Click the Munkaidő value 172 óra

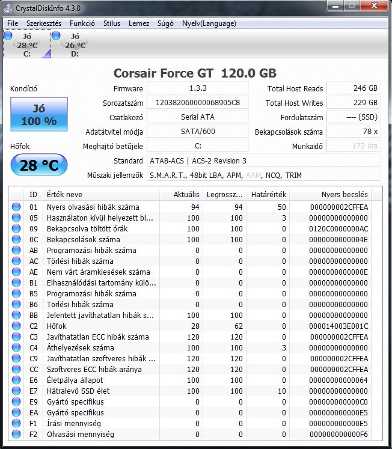tap(354, 146)
